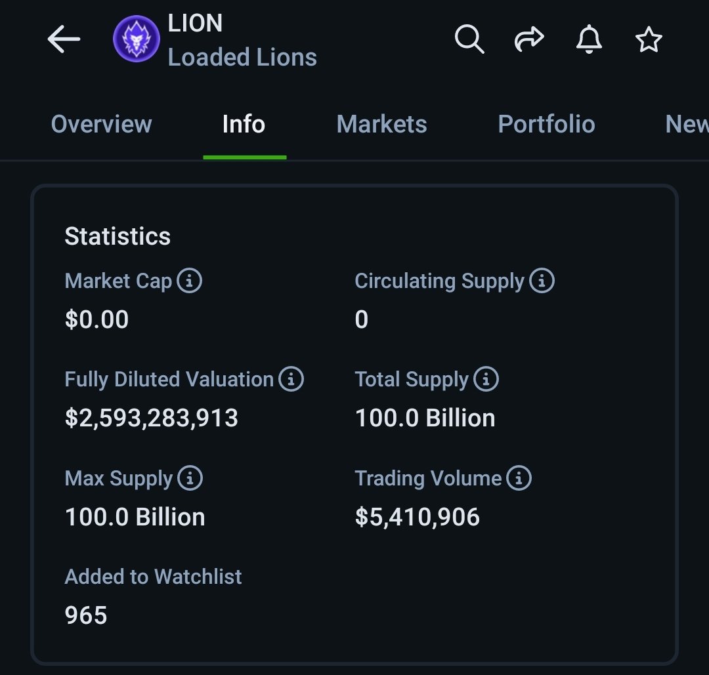Image resolution: width=709 pixels, height=675 pixels.
Task: Tap the Added to Watchlist count
Action: coord(86,615)
